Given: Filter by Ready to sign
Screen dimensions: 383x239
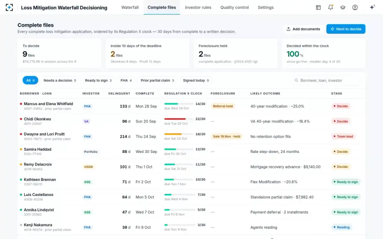Looking at the screenshot, I should (98, 81).
